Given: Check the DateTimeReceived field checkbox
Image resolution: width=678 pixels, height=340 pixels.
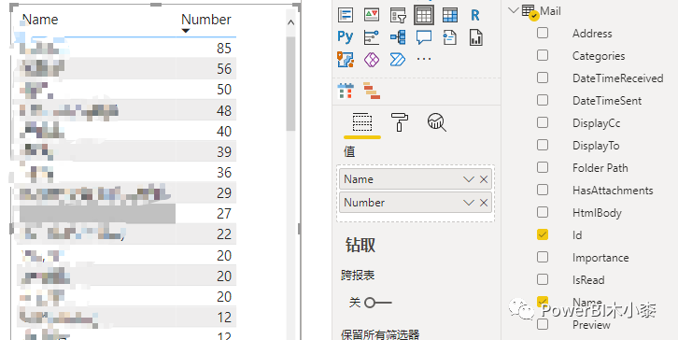Looking at the screenshot, I should pos(543,78).
